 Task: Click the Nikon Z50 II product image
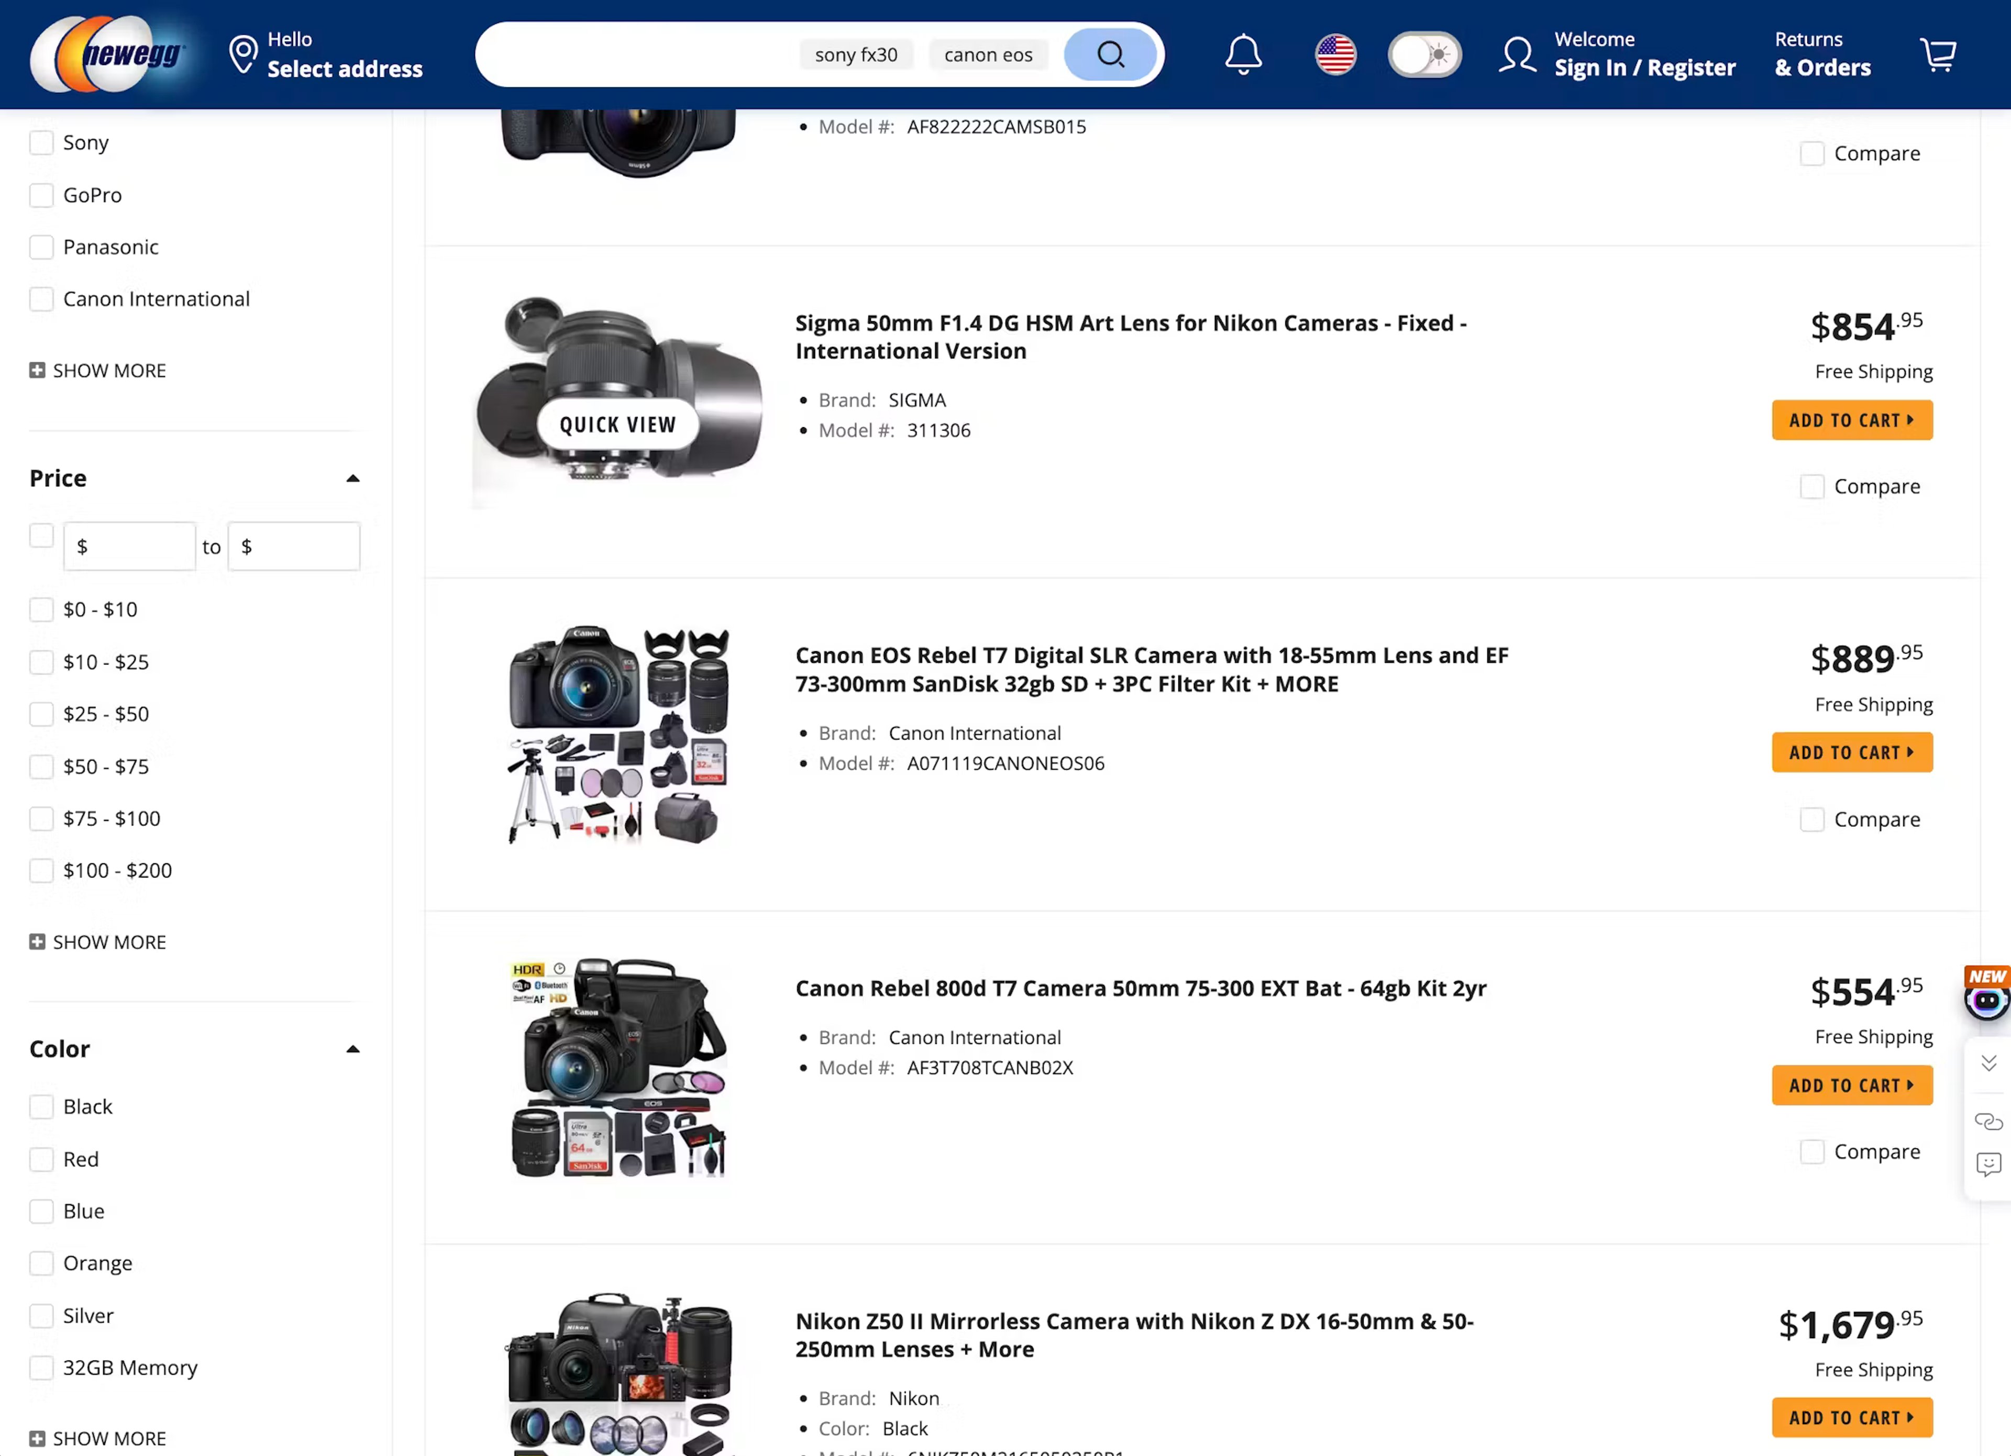coord(618,1374)
